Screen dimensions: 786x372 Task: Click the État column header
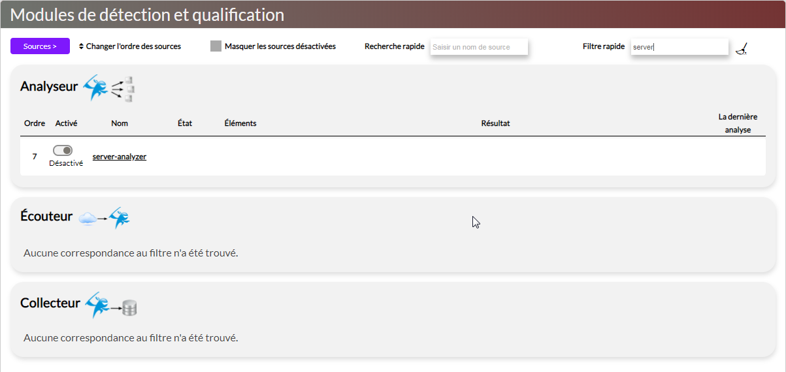click(185, 123)
